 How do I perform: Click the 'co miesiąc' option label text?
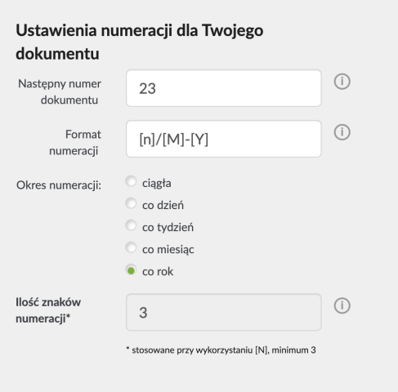pos(168,250)
